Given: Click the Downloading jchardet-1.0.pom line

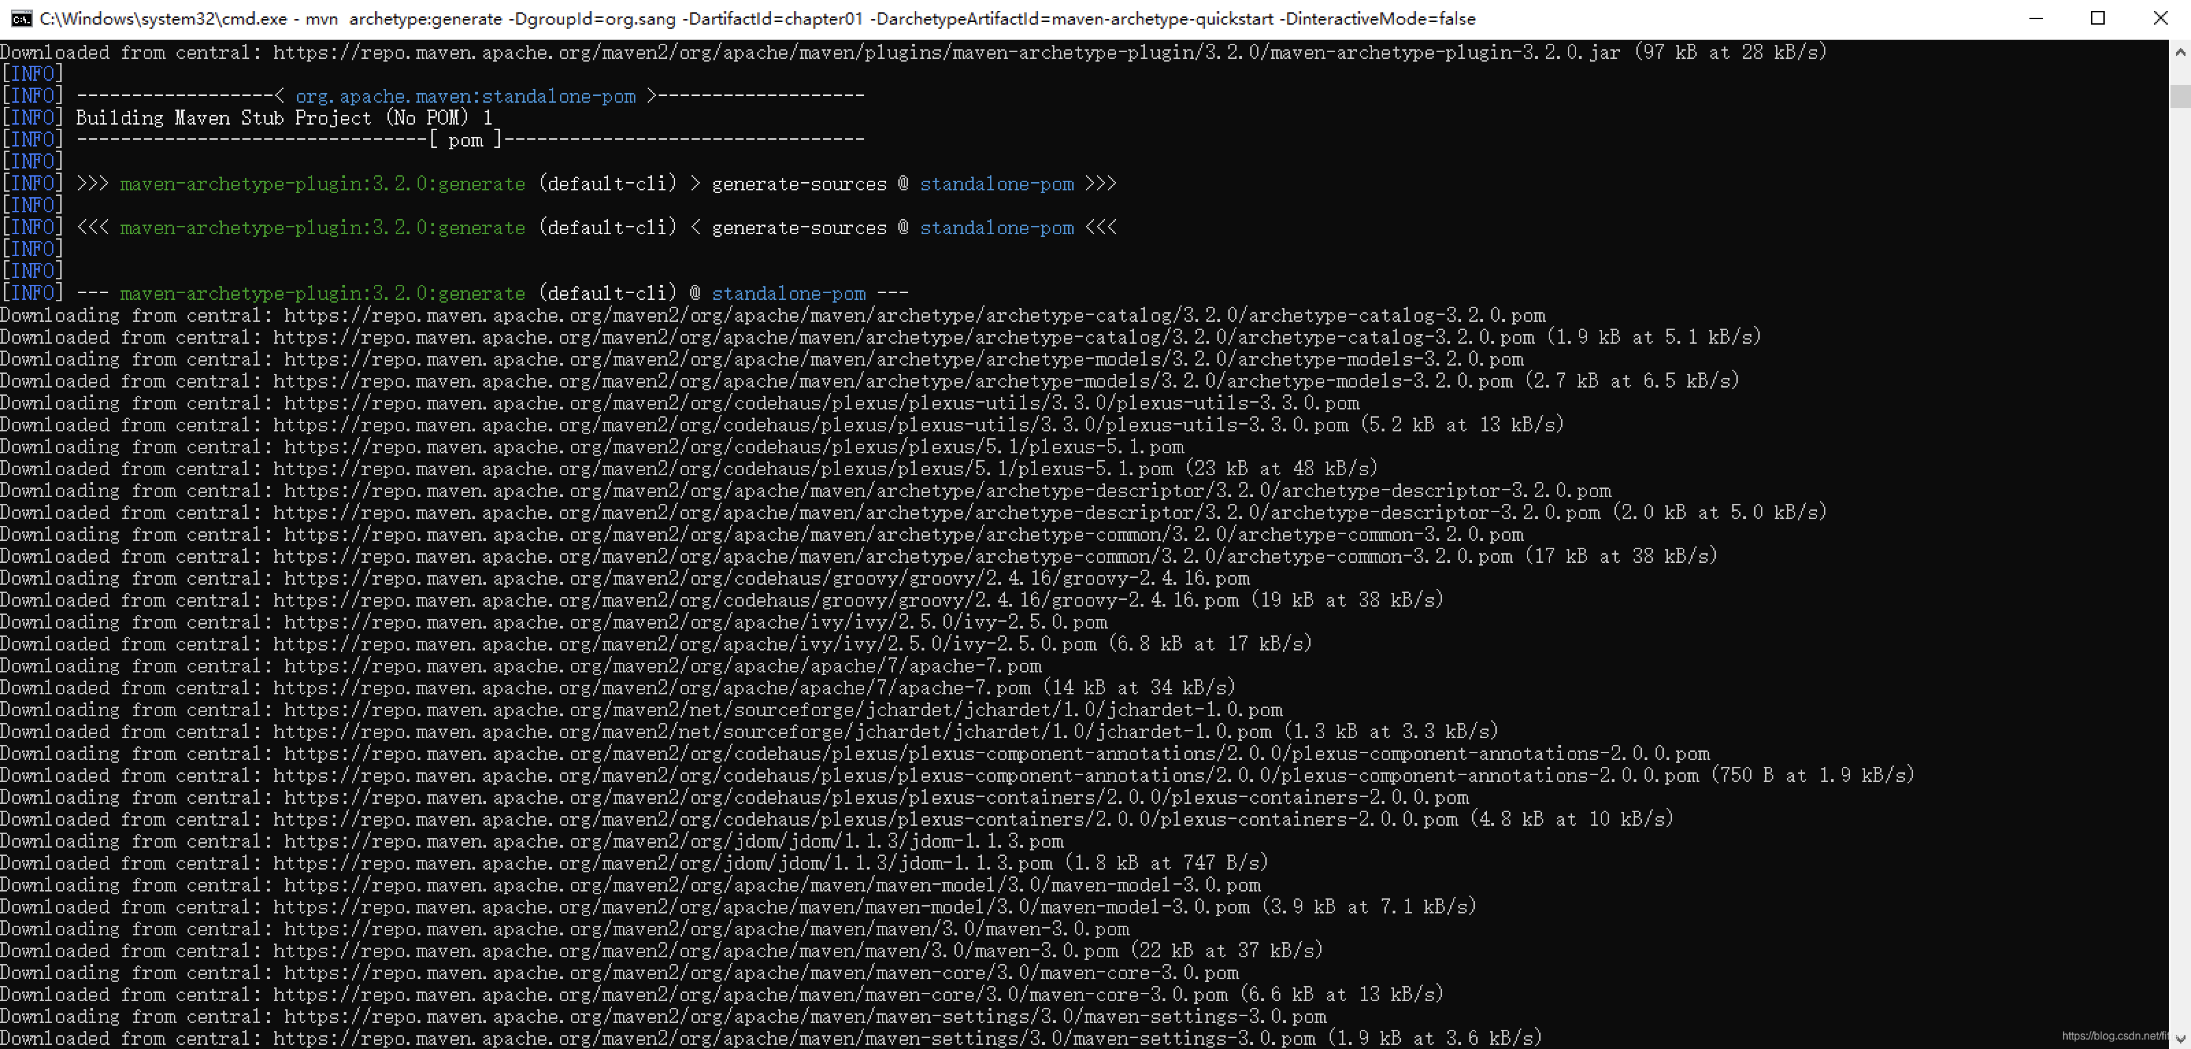Looking at the screenshot, I should pyautogui.click(x=642, y=709).
